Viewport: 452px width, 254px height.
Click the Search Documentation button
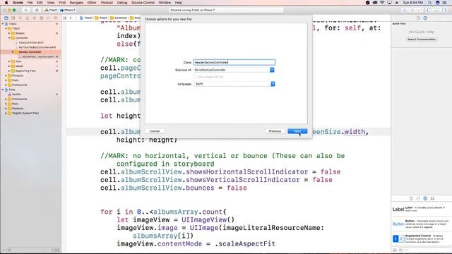pos(422,40)
